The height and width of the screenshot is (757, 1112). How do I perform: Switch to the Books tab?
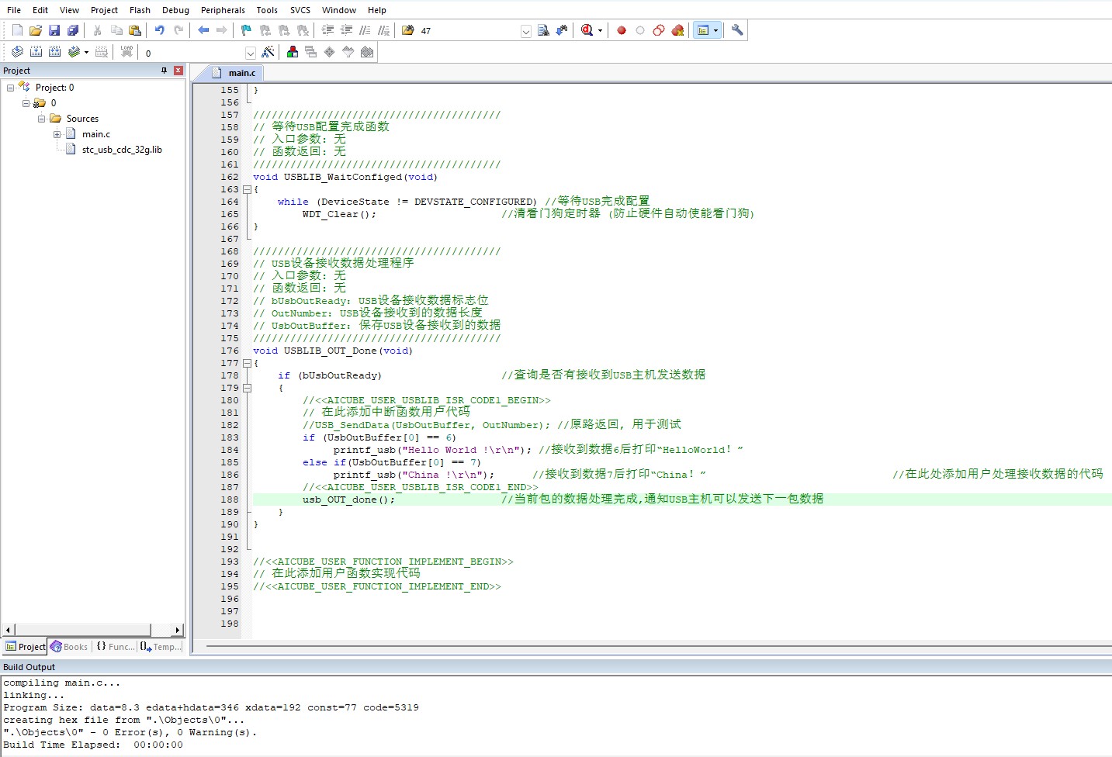click(x=69, y=647)
